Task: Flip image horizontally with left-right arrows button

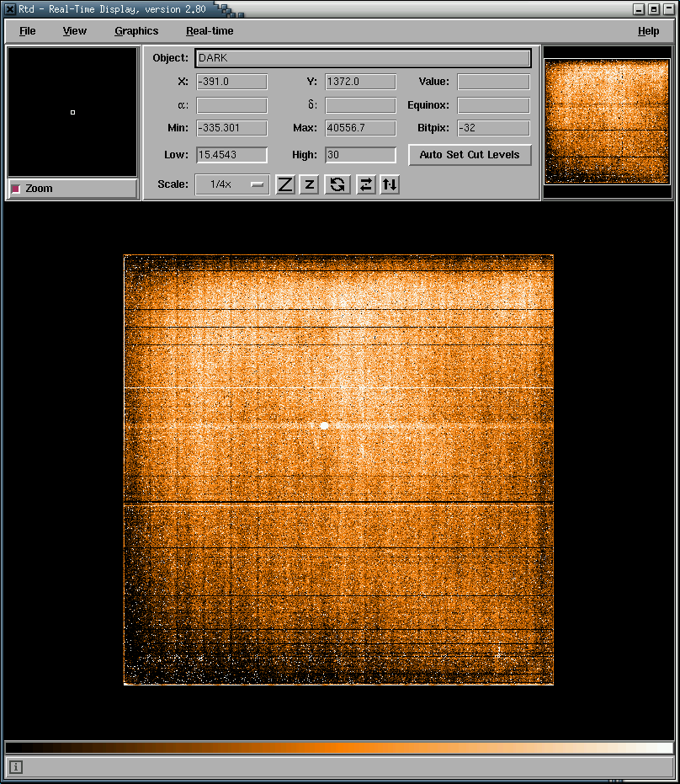Action: click(365, 184)
